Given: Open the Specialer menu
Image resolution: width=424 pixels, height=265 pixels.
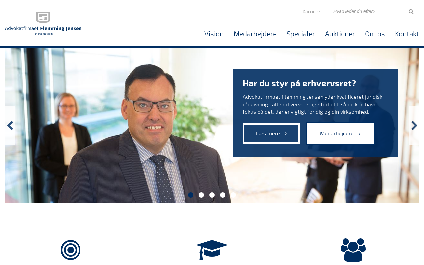Looking at the screenshot, I should (x=301, y=34).
